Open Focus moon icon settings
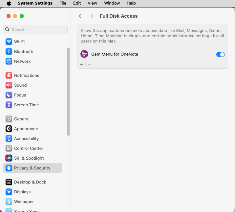Image resolution: width=235 pixels, height=212 pixels. coord(9,95)
